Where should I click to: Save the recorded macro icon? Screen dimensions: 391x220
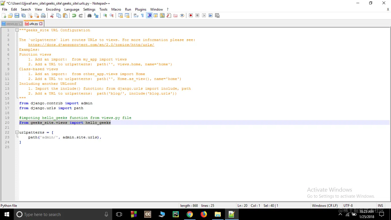(217, 15)
